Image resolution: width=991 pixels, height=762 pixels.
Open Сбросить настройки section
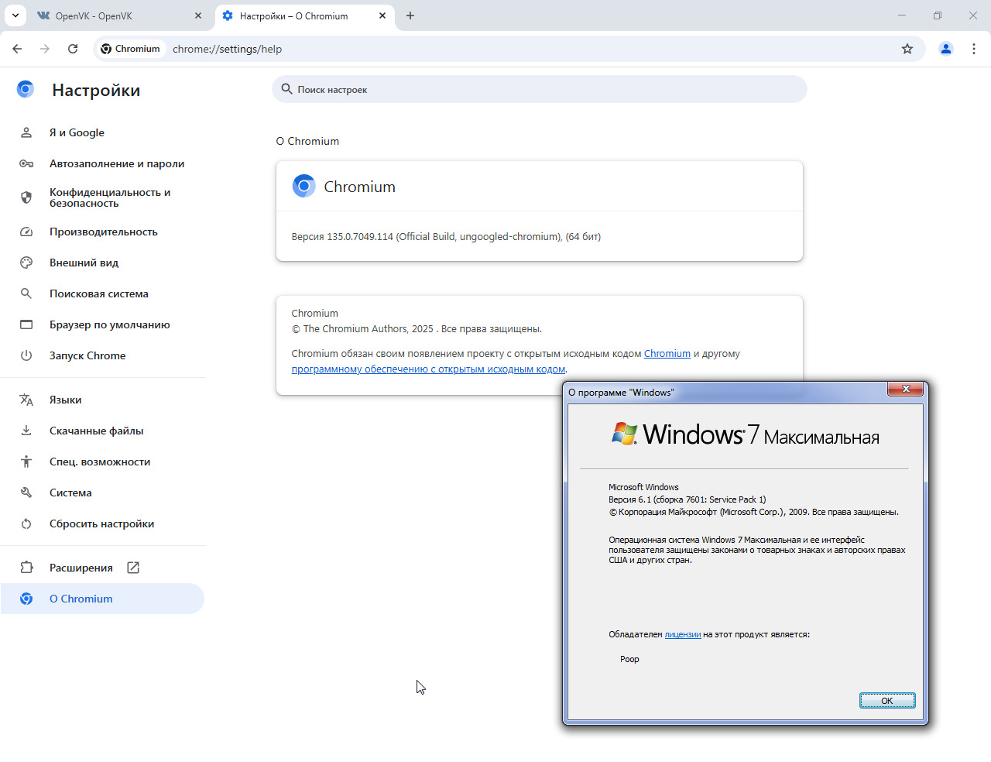point(103,523)
